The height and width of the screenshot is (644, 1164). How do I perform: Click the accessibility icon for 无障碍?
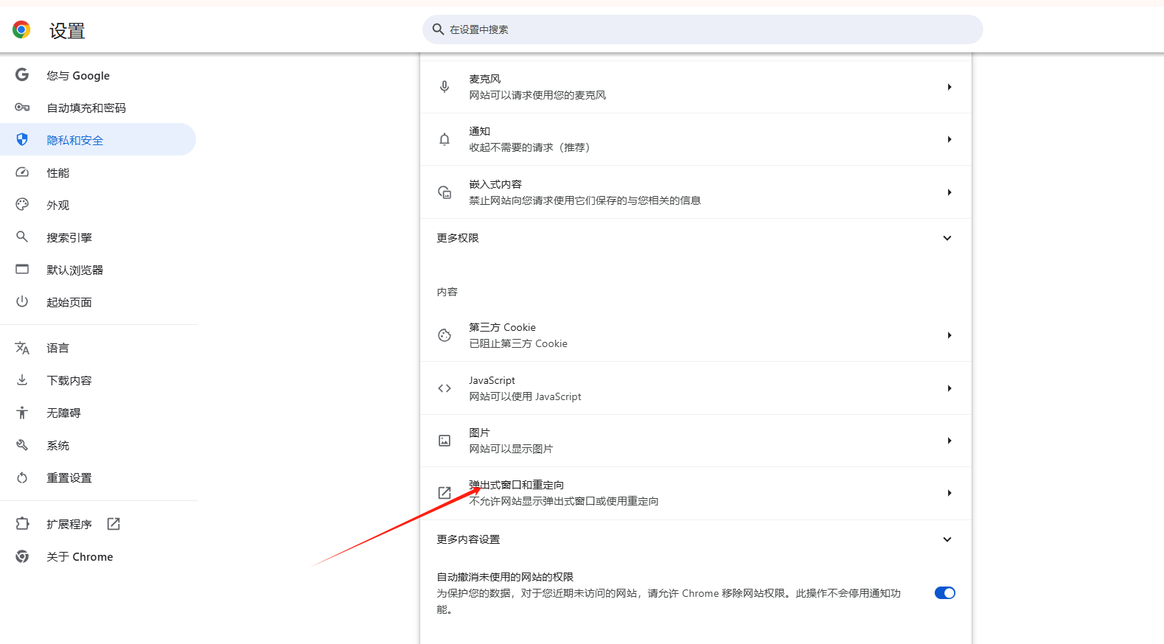tap(22, 413)
